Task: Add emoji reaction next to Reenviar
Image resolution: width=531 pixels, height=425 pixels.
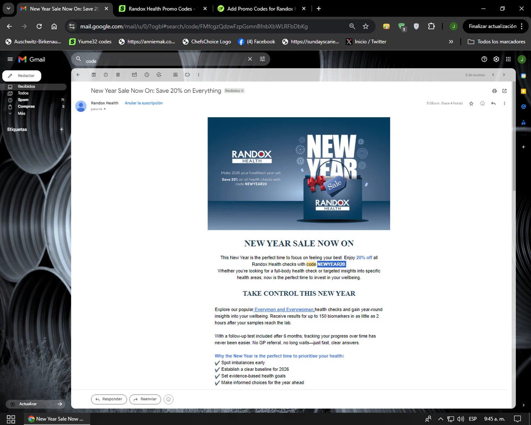Action: tap(169, 399)
